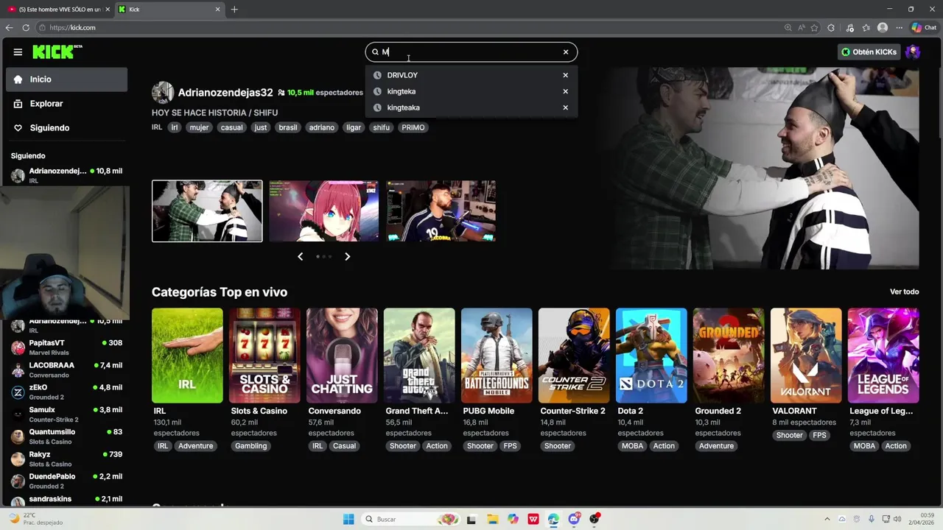Open the Dota 2 category card
The image size is (943, 530).
coord(651,356)
